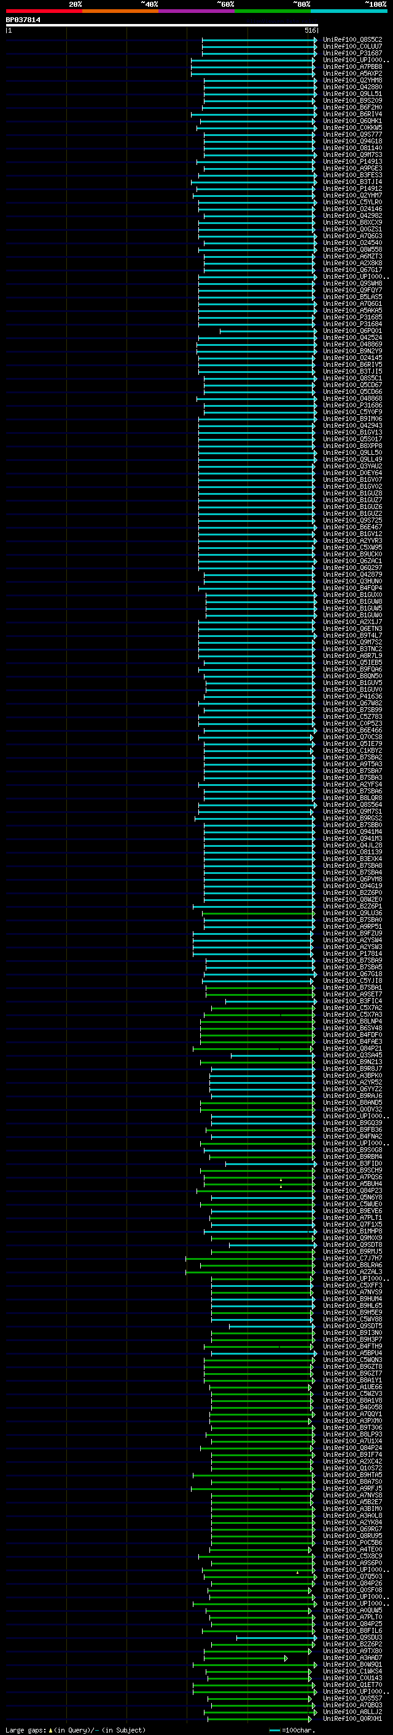Open hit UniRef100_Q9SDU3

[x=352, y=1637]
